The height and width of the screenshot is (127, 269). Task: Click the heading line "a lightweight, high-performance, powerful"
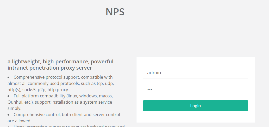click(x=60, y=62)
